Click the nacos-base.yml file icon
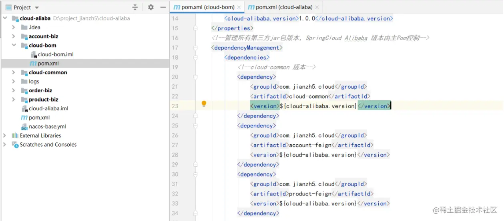The width and height of the screenshot is (504, 221). 24,127
